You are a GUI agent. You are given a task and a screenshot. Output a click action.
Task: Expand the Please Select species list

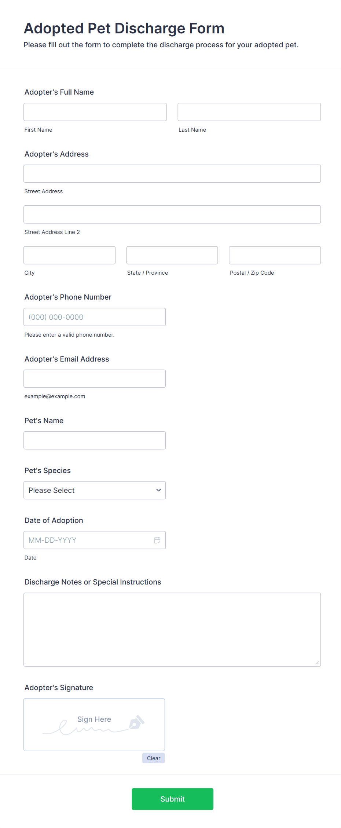tap(94, 490)
